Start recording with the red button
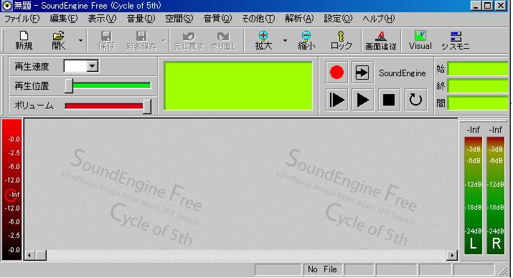This screenshot has height=278, width=513. pyautogui.click(x=336, y=73)
